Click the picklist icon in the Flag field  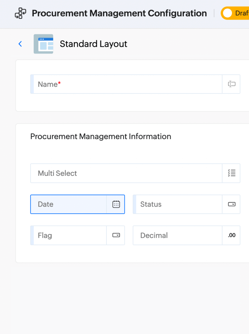[x=116, y=235]
